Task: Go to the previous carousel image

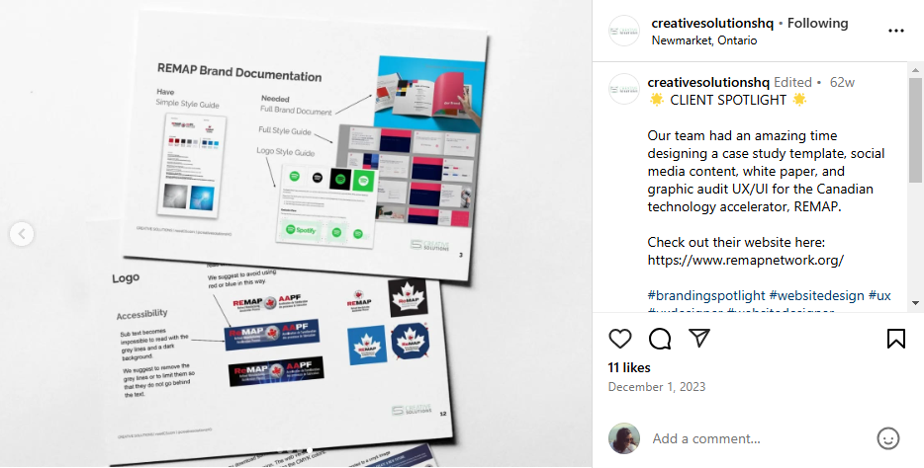Action: tap(21, 234)
